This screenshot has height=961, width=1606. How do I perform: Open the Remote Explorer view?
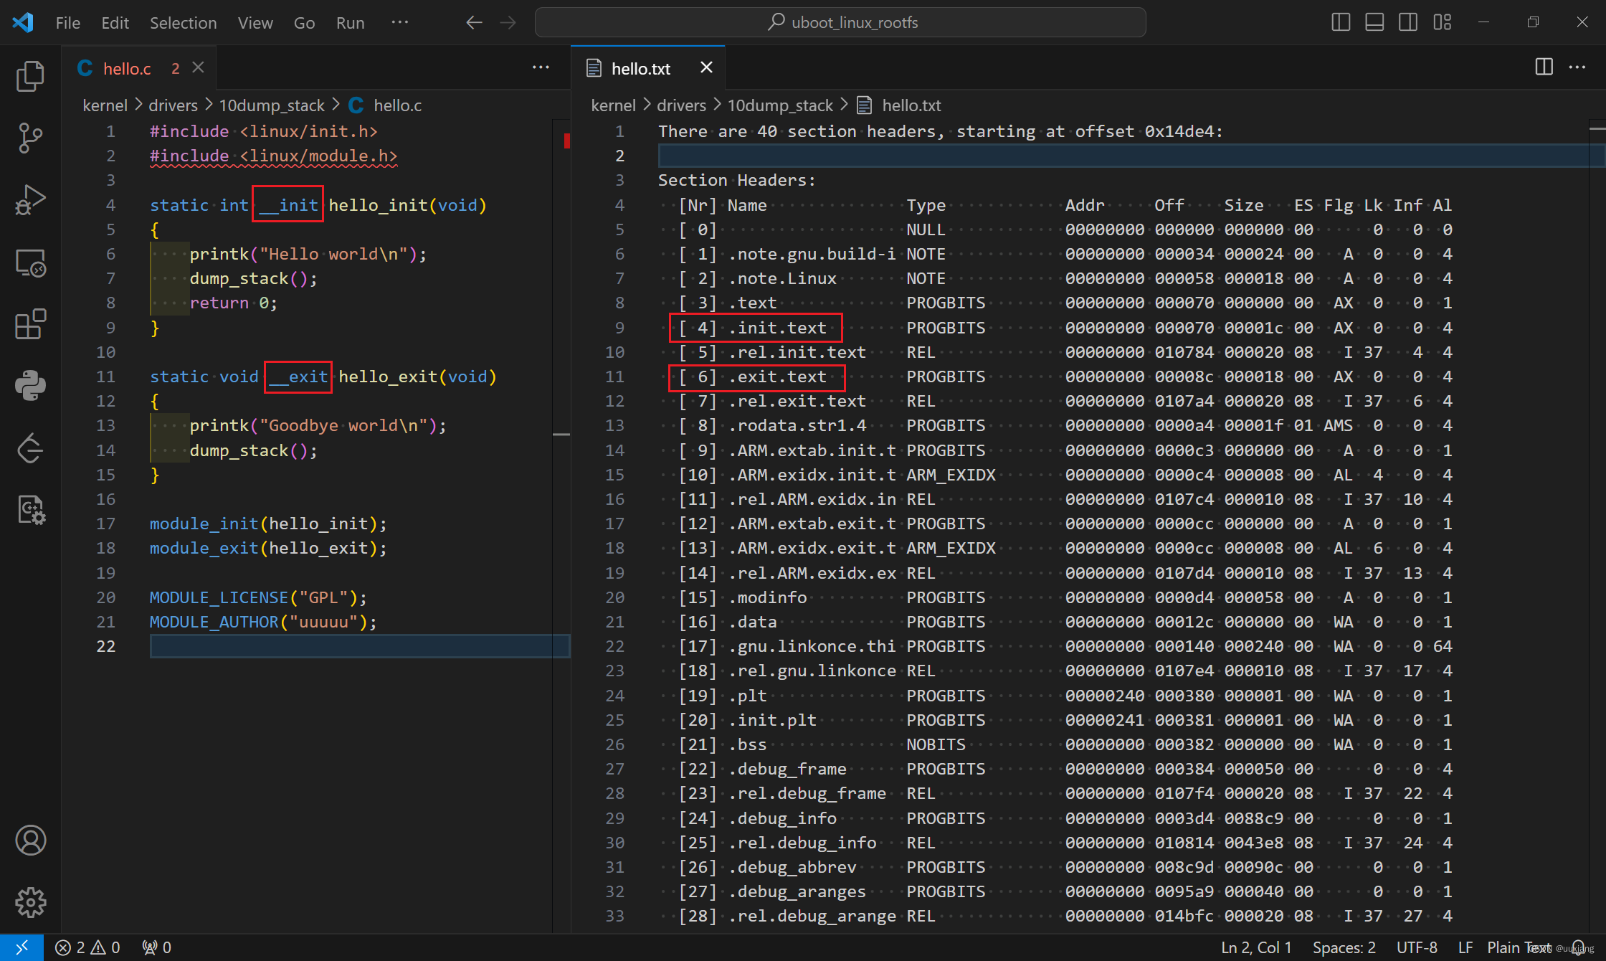pos(30,263)
